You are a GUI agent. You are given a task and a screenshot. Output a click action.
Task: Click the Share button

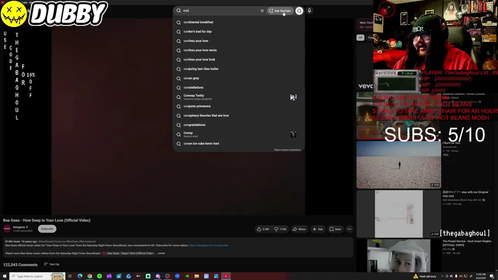(x=299, y=229)
